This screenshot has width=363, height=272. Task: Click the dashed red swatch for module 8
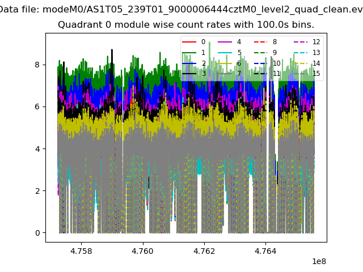pos(261,42)
